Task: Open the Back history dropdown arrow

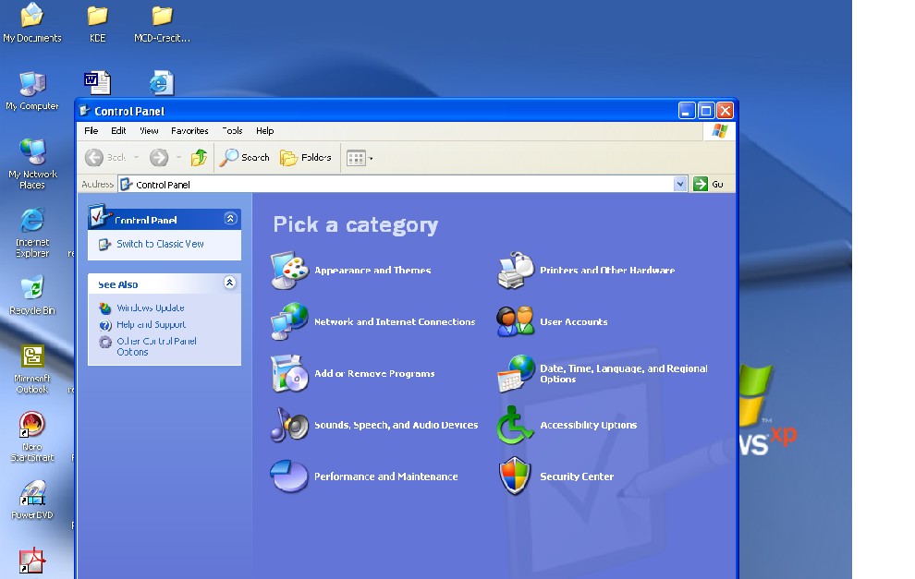Action: pyautogui.click(x=136, y=157)
